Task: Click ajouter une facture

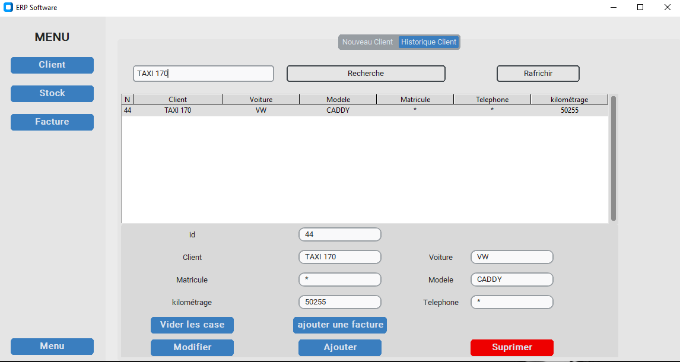Action: pyautogui.click(x=339, y=325)
